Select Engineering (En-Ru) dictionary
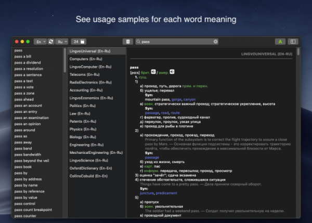 click(97, 145)
